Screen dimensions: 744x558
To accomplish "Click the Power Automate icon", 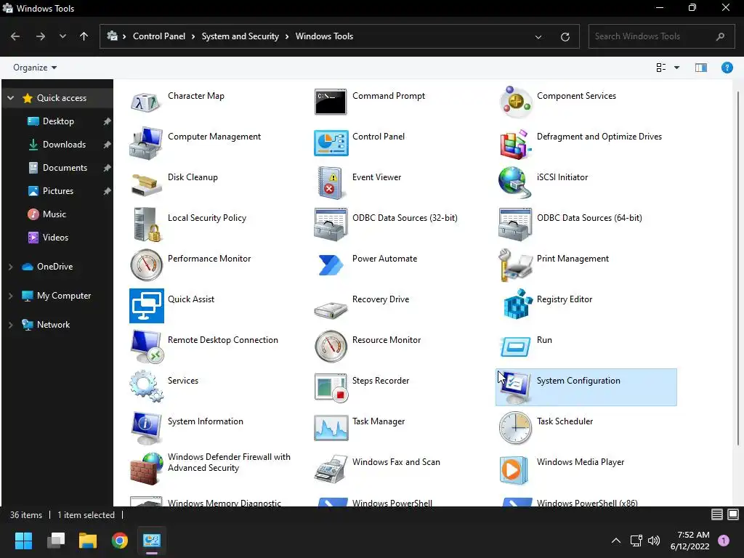I will [331, 264].
